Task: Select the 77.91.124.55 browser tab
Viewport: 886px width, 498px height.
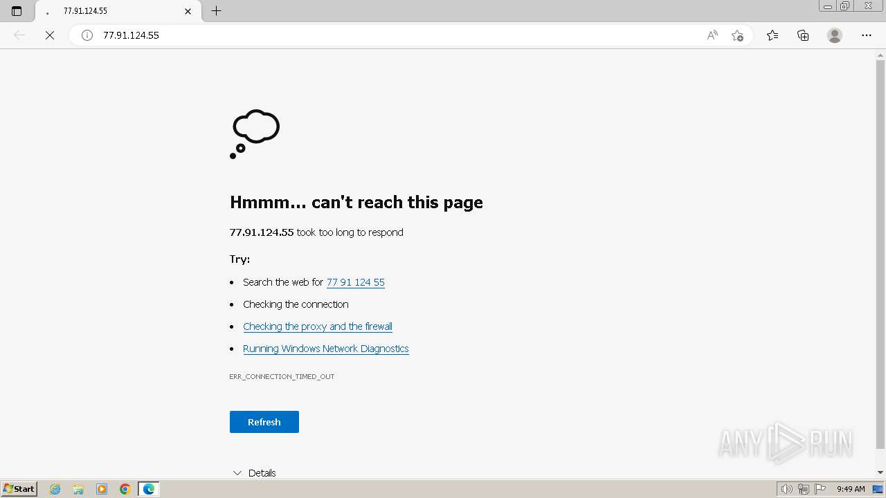Action: 118,11
